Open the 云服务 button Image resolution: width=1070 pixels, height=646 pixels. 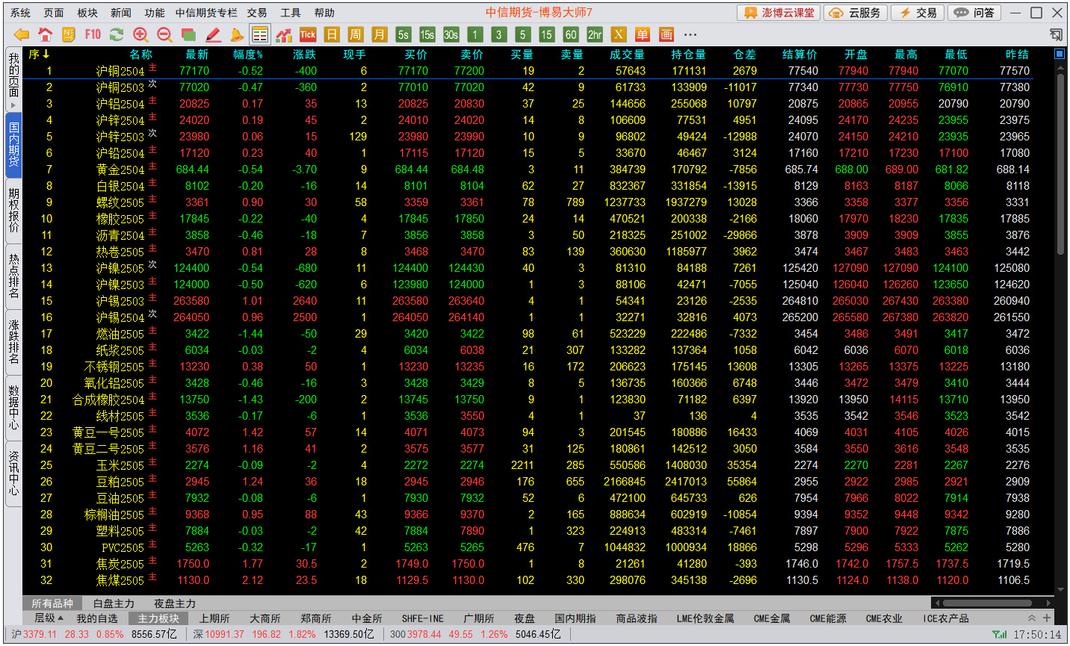tap(856, 13)
